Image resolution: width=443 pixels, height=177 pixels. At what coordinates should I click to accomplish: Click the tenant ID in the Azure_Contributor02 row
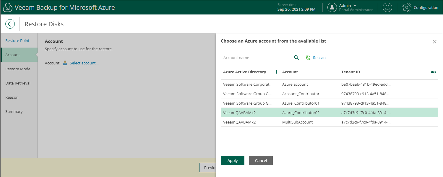[x=366, y=113]
